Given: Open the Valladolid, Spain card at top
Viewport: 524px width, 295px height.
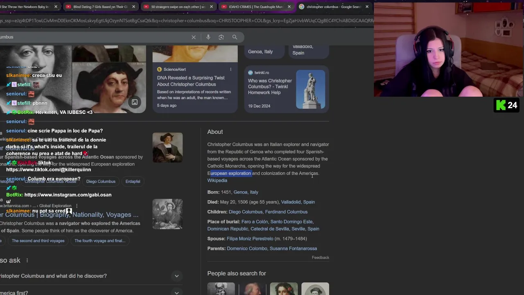Looking at the screenshot, I should [x=309, y=51].
